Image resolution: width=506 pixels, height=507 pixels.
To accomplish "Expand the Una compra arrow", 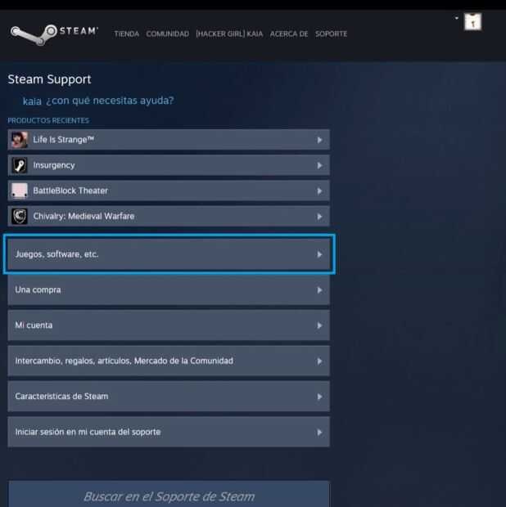I will tap(319, 290).
